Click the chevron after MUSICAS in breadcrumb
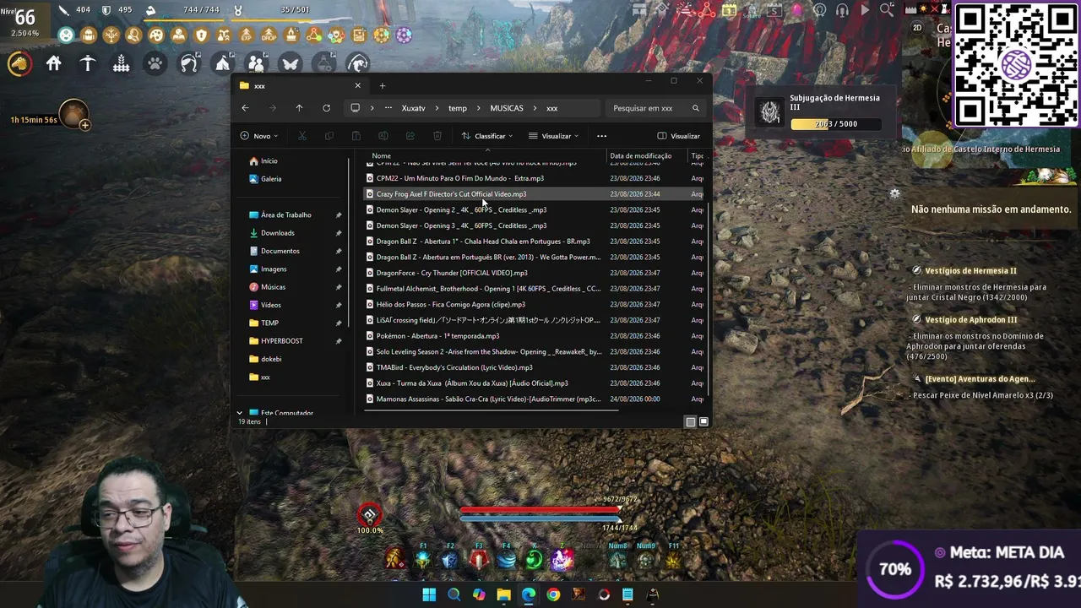 pos(535,108)
